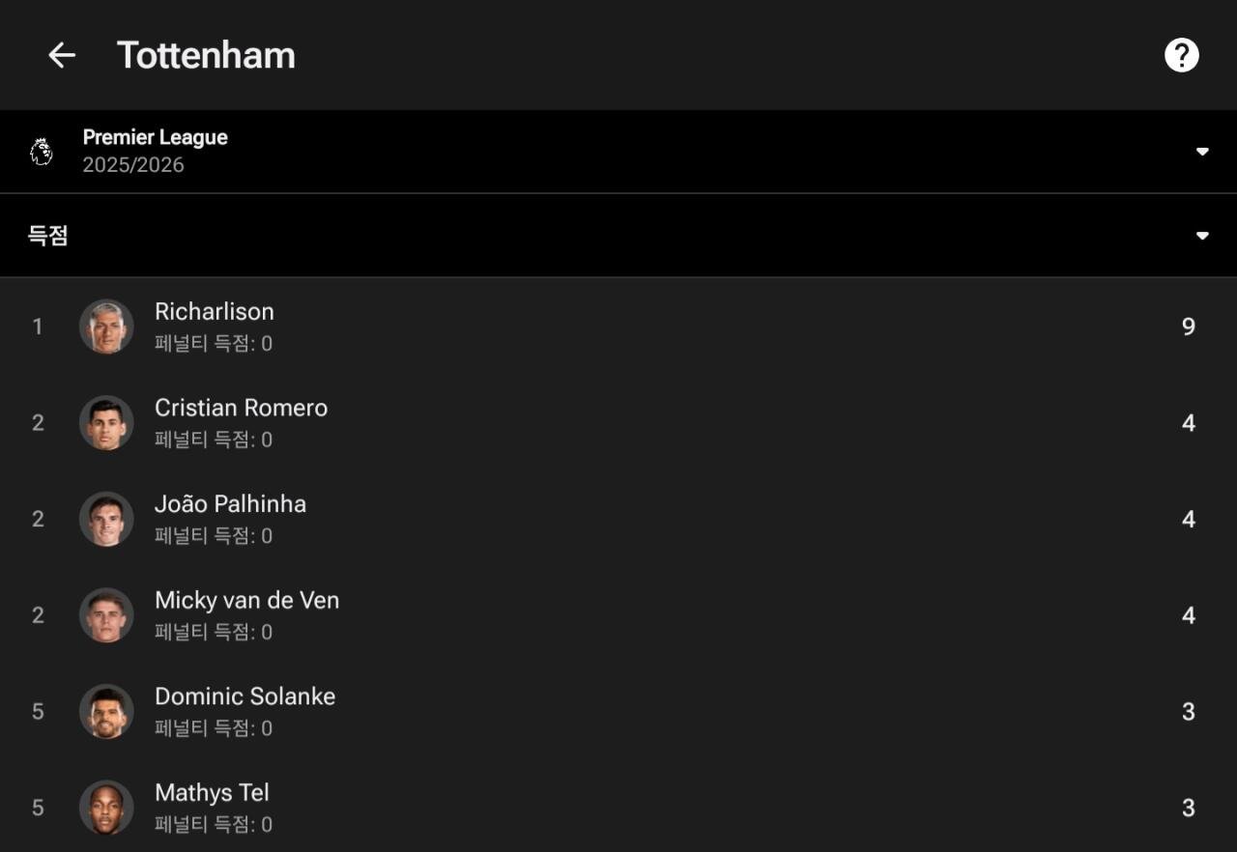Go back using the arrow icon
The height and width of the screenshot is (852, 1237).
[62, 55]
